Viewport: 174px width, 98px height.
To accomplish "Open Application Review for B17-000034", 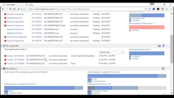I will (14, 18).
